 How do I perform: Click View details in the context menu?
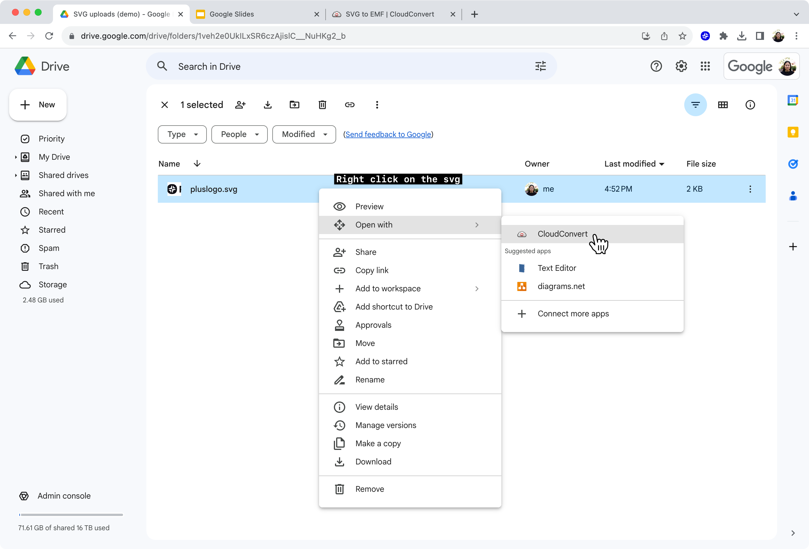[x=410, y=407]
